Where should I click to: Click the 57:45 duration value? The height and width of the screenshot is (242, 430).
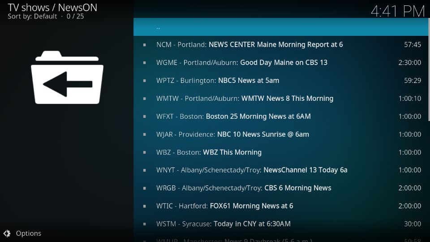coord(413,44)
